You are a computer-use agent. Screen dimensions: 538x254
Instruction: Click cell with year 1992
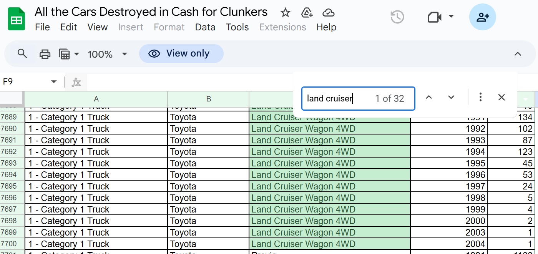(449, 129)
